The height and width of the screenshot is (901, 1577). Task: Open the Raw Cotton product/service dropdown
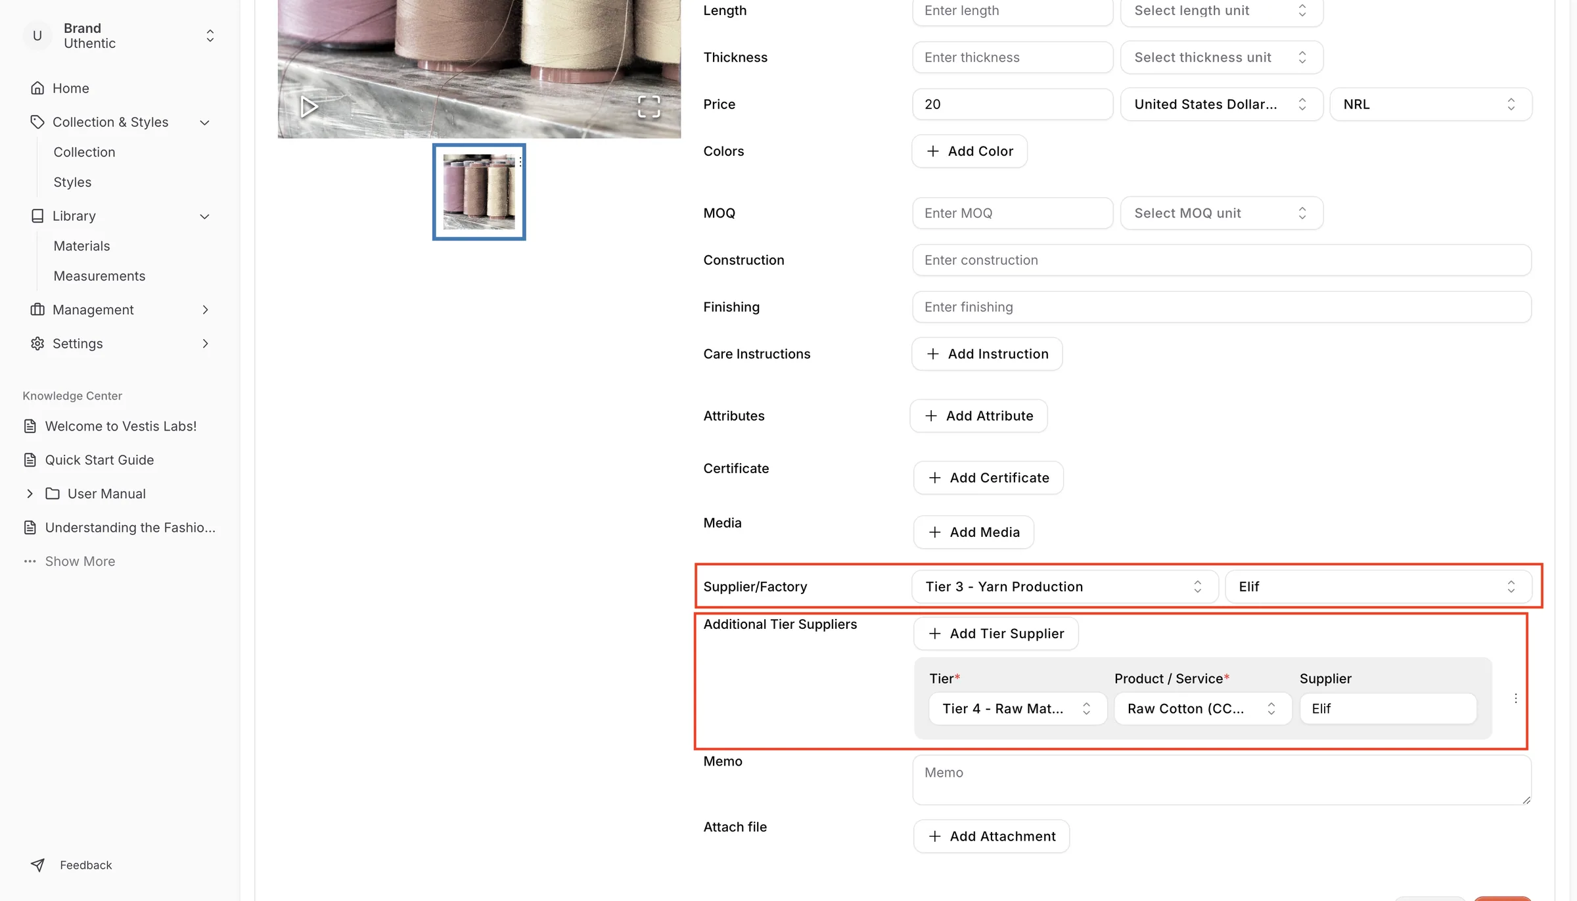[1202, 708]
